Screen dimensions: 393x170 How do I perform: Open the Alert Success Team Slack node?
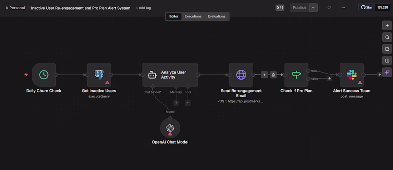[x=352, y=75]
